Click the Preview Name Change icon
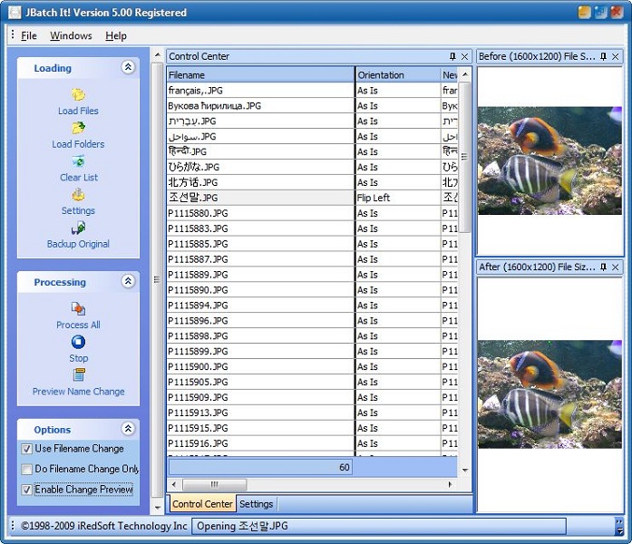This screenshot has width=632, height=544. 78,375
